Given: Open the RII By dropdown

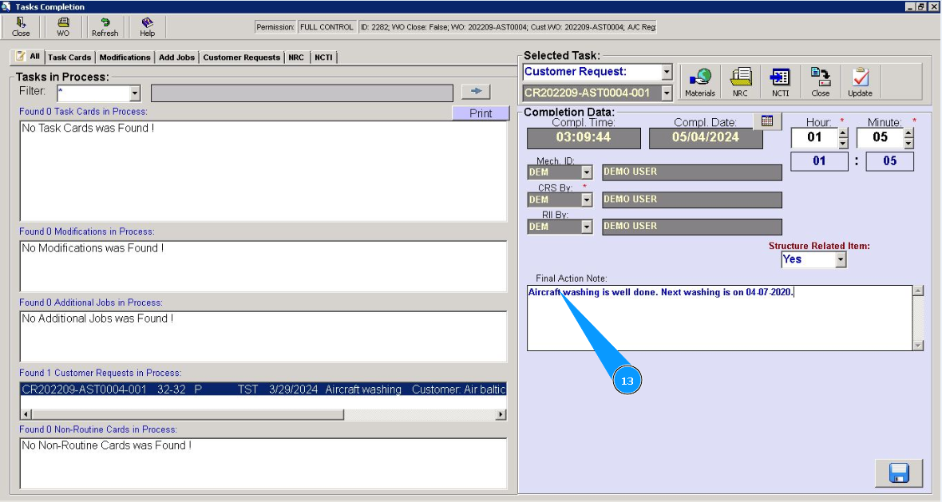Looking at the screenshot, I should pyautogui.click(x=586, y=227).
